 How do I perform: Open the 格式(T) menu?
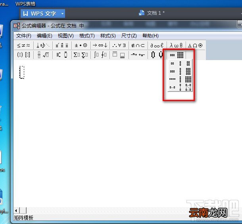coord(87,36)
